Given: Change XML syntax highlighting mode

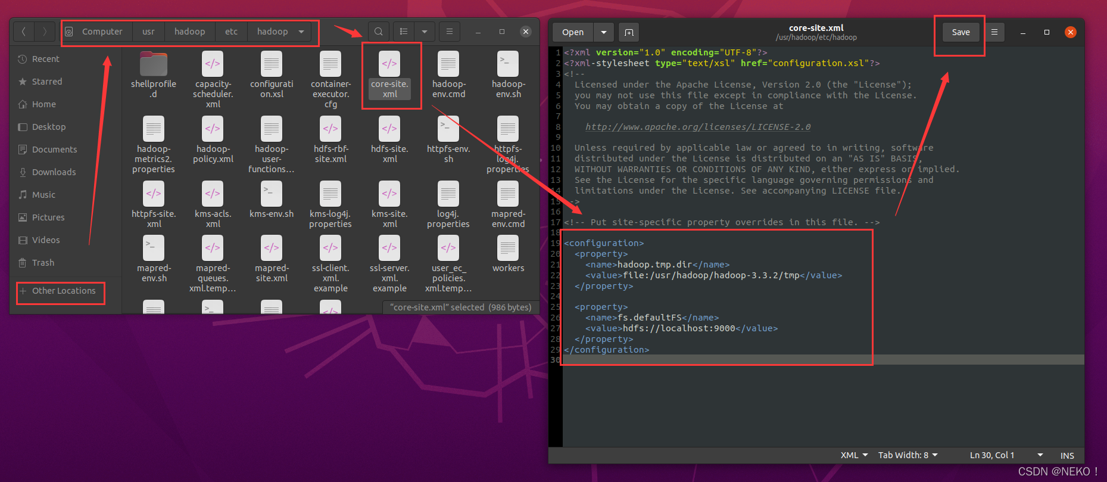Looking at the screenshot, I should click(x=854, y=455).
